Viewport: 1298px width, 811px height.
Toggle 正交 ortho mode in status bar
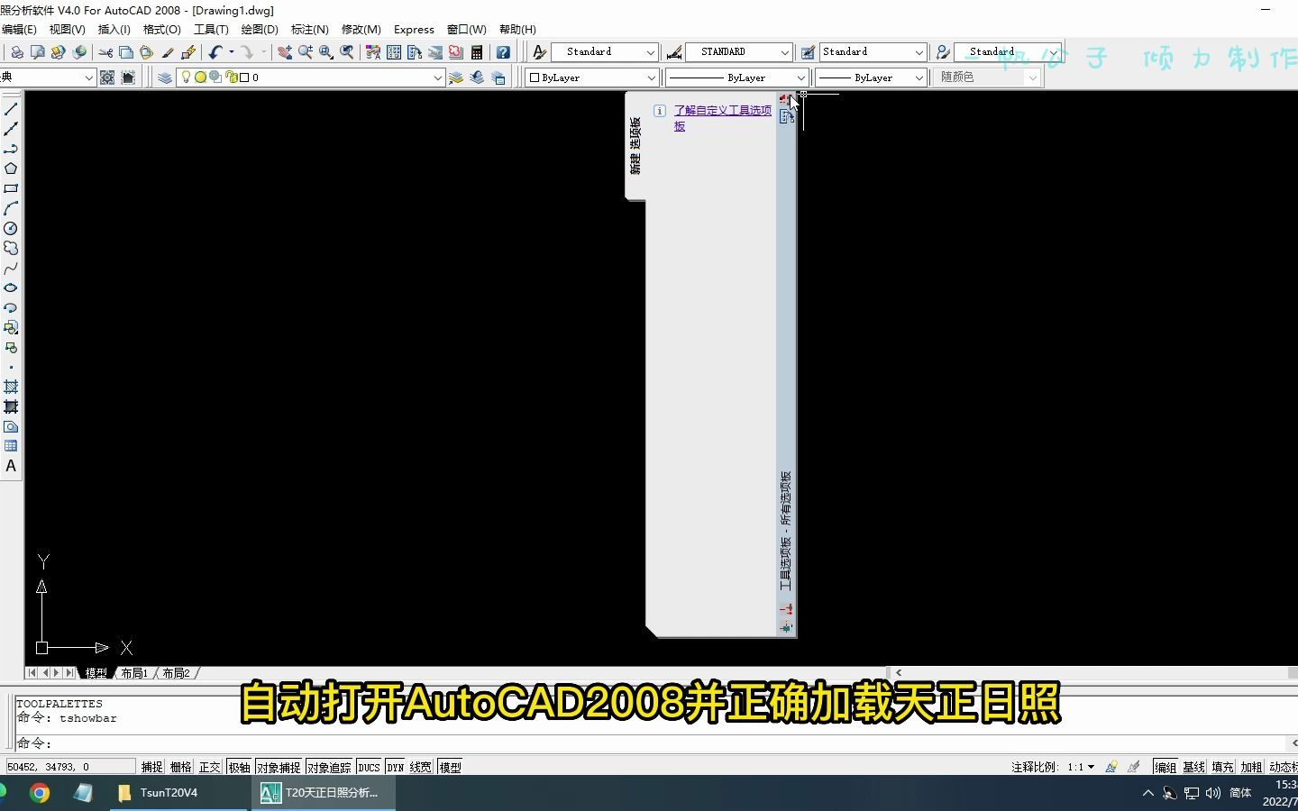209,767
